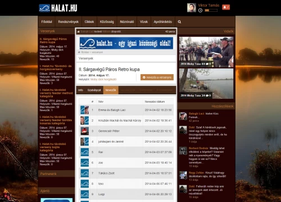Click the fish logo avatar beside Joe
Image resolution: width=281 pixels, height=202 pixels.
[85, 163]
